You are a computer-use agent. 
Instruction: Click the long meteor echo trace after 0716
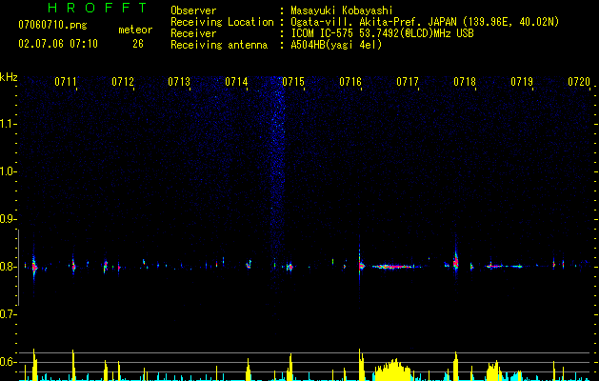point(393,267)
